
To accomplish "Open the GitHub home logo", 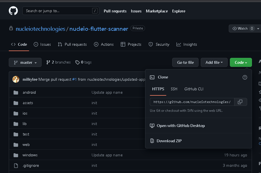I will tap(13, 11).
